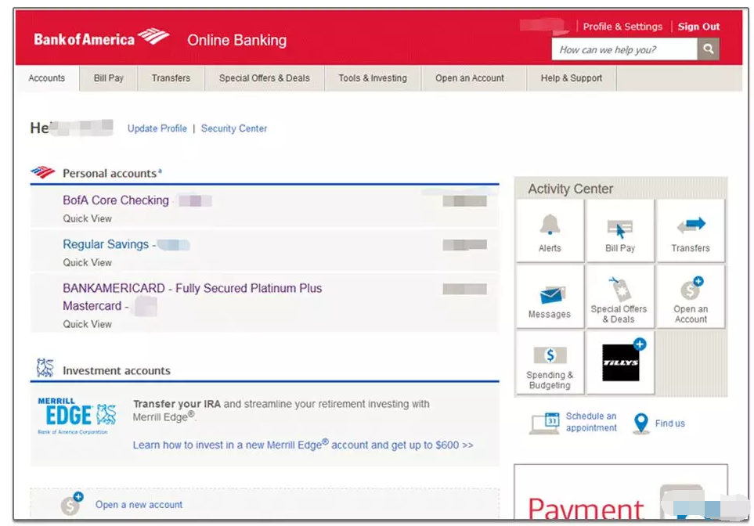754x526 pixels.
Task: Click the Merrill Edge logo
Action: pyautogui.click(x=77, y=416)
